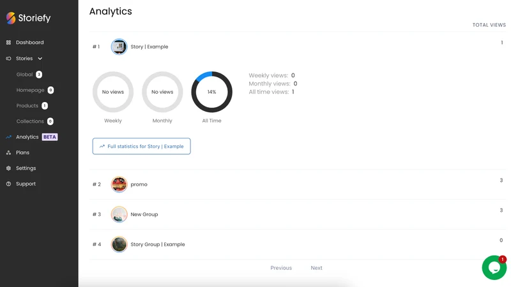Image resolution: width=511 pixels, height=287 pixels.
Task: Click the All Time 14% donut chart
Action: (212, 92)
